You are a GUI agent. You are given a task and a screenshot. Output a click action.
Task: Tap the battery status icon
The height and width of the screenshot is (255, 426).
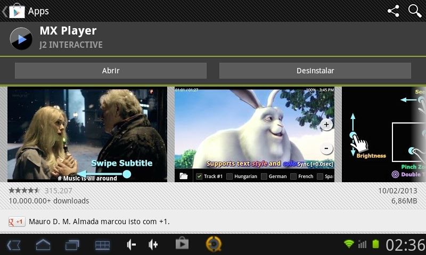pos(375,244)
